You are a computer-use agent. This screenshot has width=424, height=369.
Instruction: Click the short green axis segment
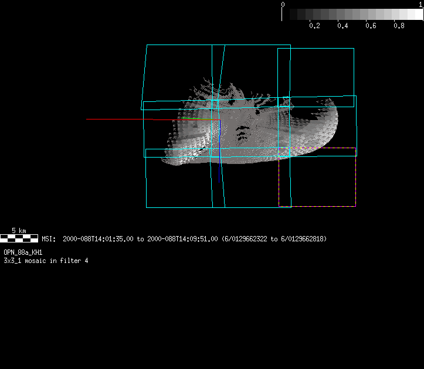pos(195,119)
